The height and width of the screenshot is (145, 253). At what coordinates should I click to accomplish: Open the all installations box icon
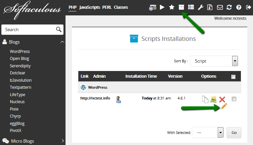click(181, 7)
